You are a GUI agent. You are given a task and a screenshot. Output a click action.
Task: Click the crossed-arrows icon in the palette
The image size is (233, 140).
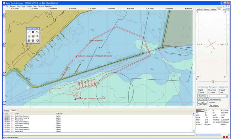tap(33, 32)
